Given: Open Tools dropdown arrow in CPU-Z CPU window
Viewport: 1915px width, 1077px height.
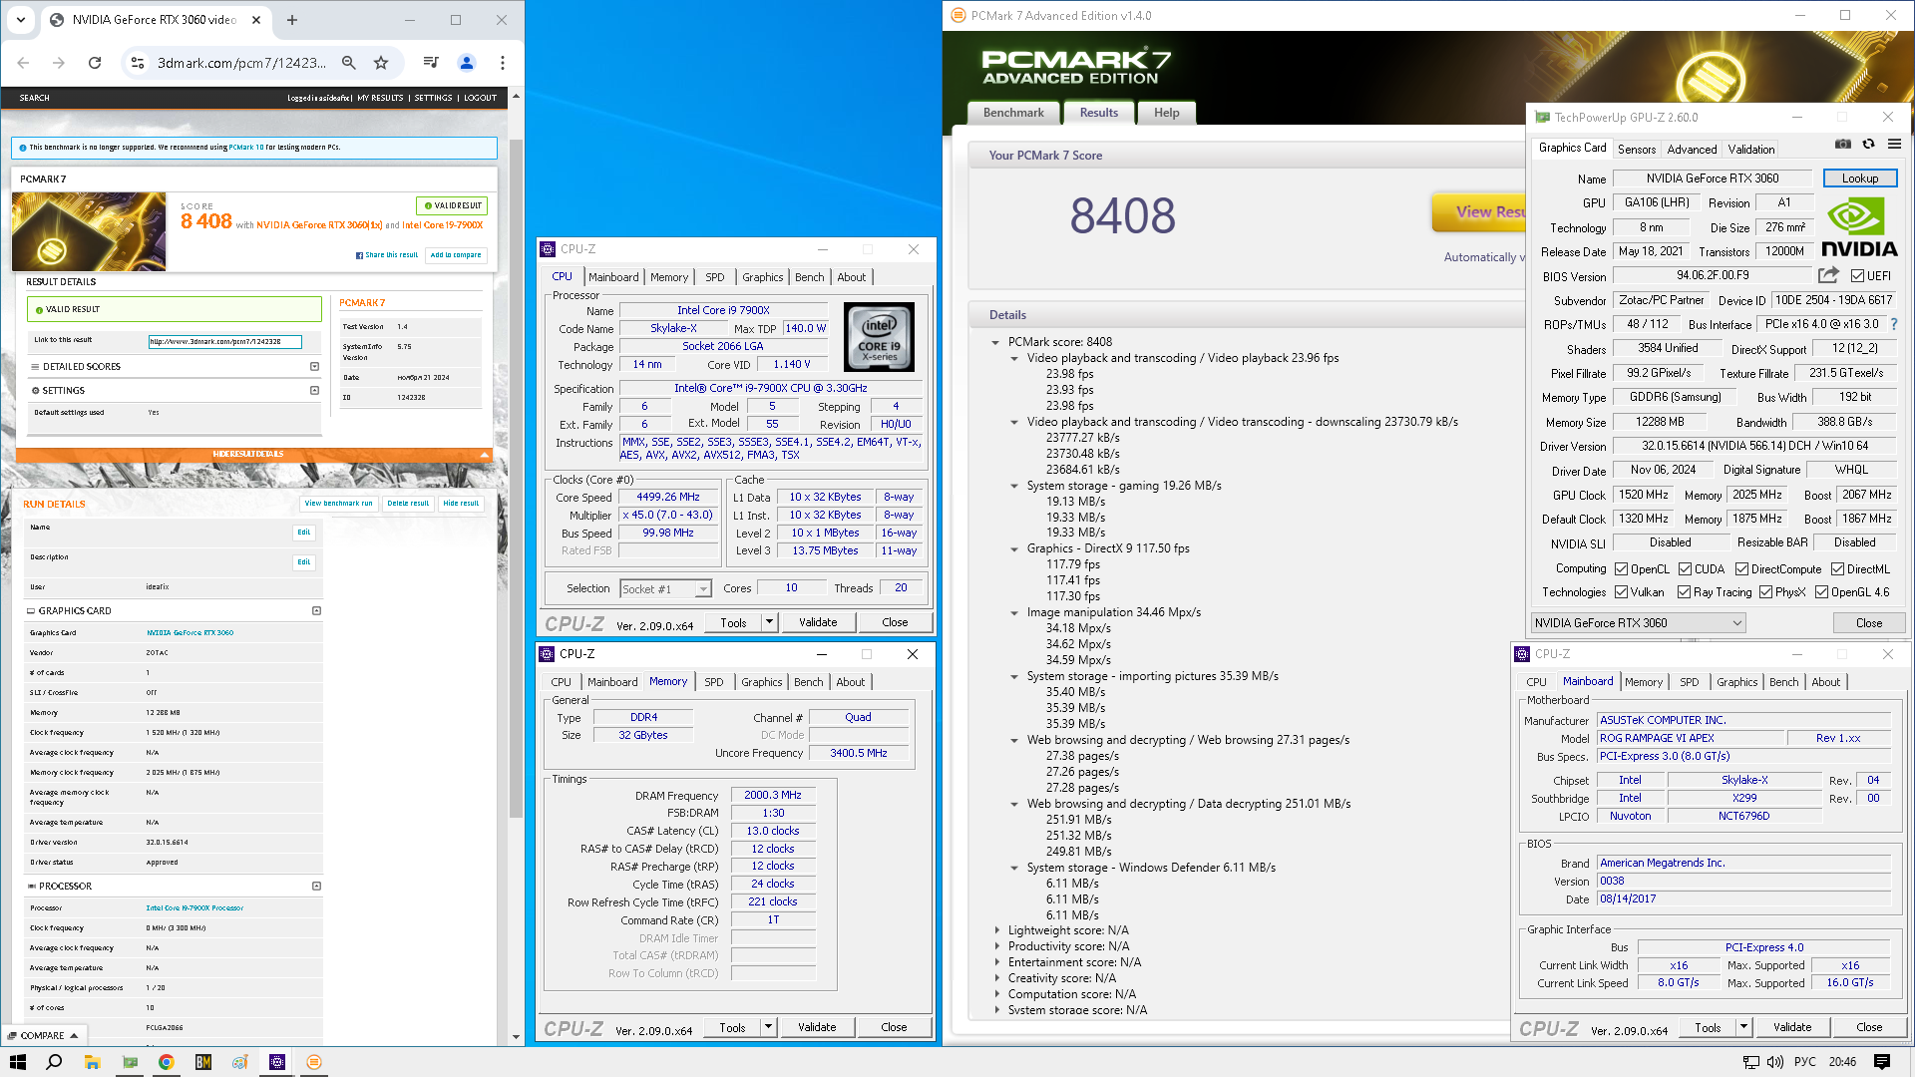Looking at the screenshot, I should coord(769,622).
